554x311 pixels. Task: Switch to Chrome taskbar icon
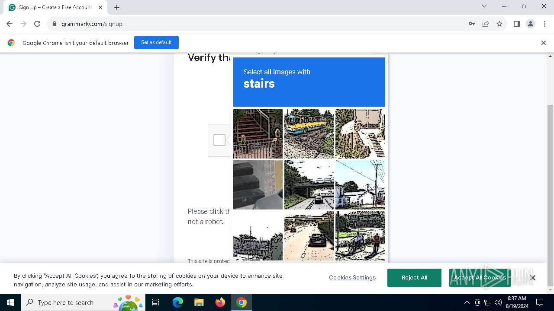tap(242, 302)
